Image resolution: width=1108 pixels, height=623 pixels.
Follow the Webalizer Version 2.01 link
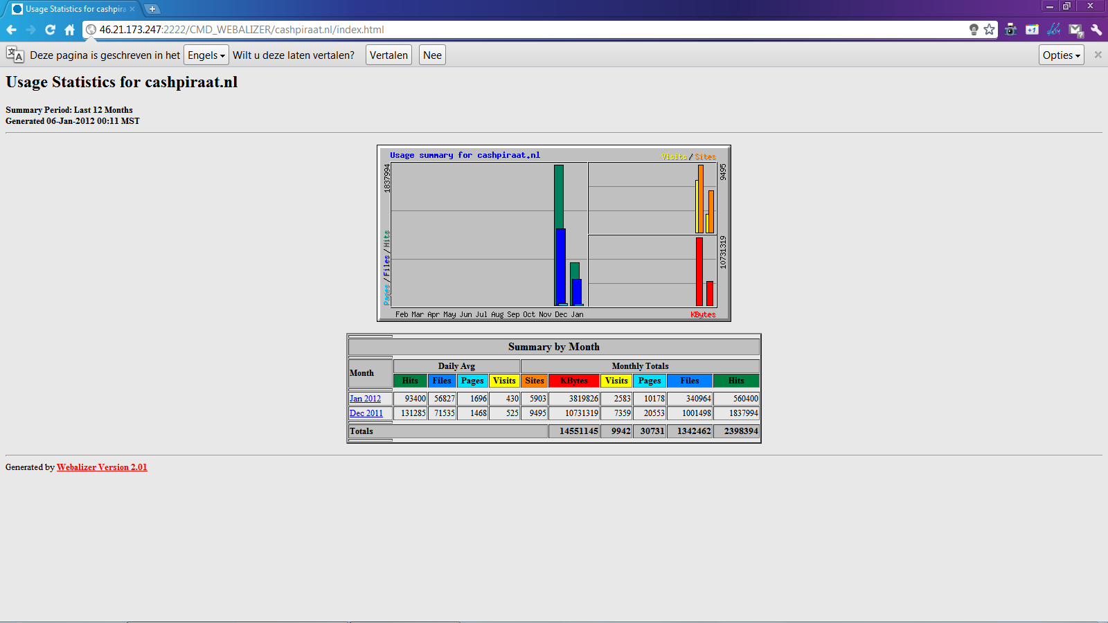(x=102, y=467)
